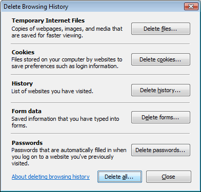Click the Delete passwords... button

[x=160, y=150]
